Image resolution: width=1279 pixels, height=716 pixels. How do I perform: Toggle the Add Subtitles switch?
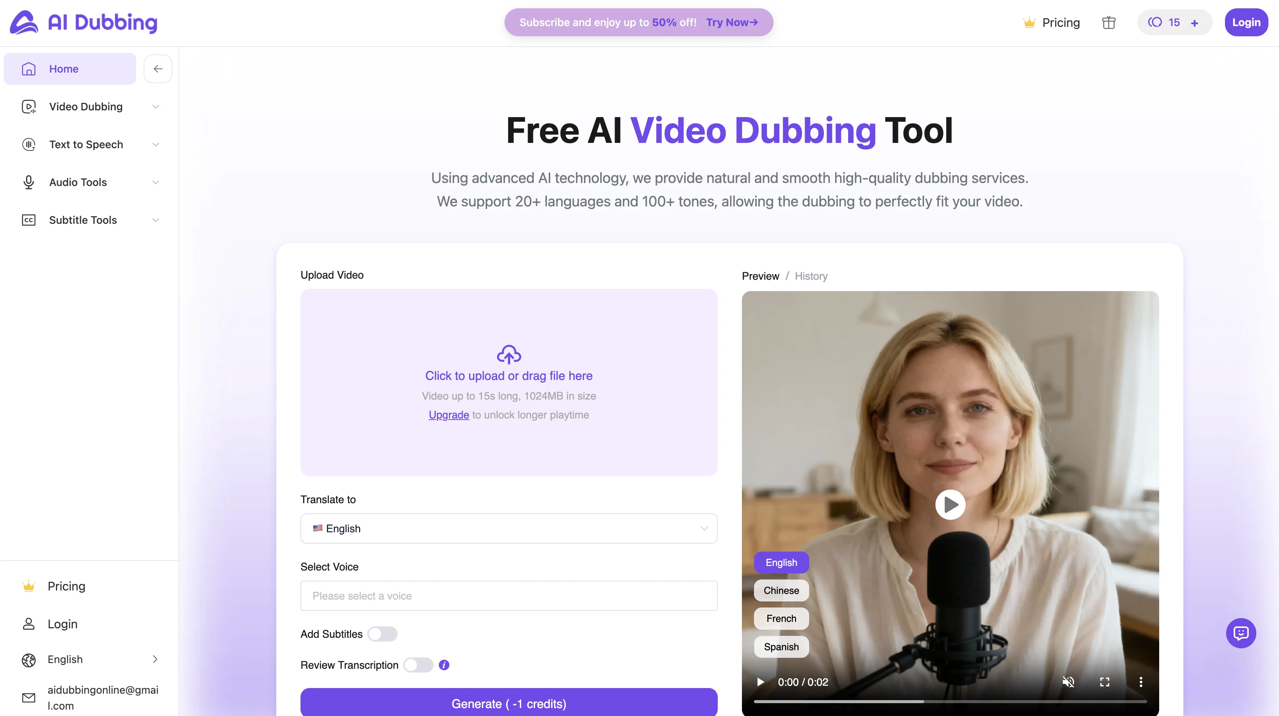pos(382,634)
